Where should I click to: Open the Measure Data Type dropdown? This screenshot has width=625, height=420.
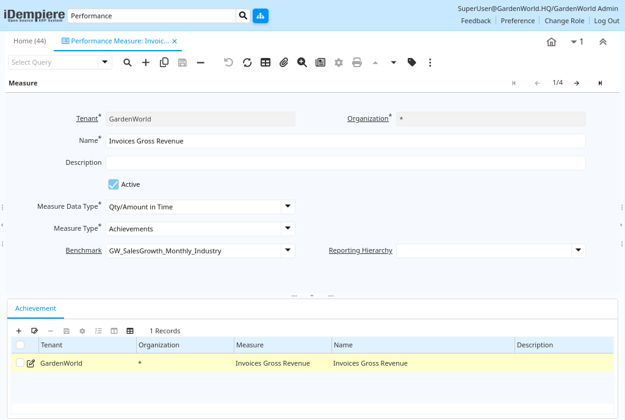[x=287, y=206]
